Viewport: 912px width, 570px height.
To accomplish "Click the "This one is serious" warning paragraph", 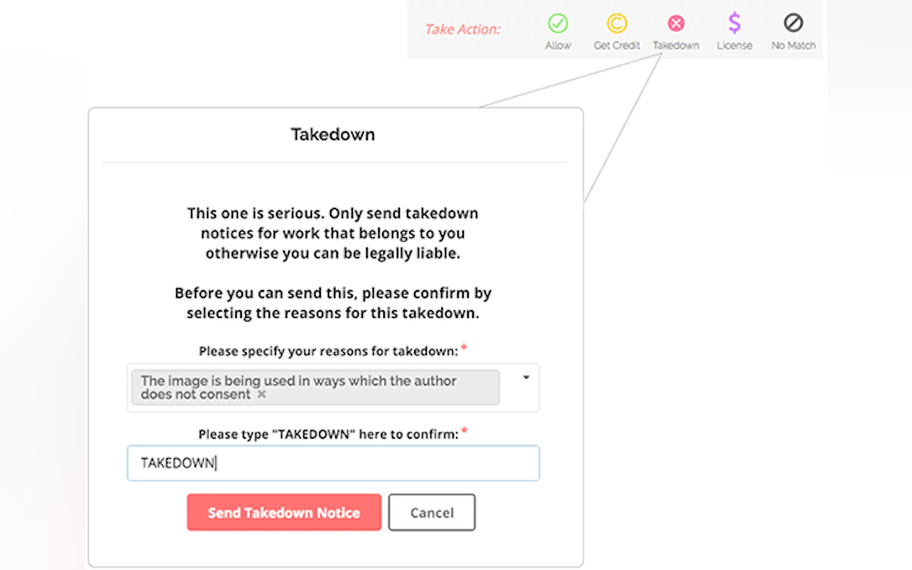I will tap(333, 233).
